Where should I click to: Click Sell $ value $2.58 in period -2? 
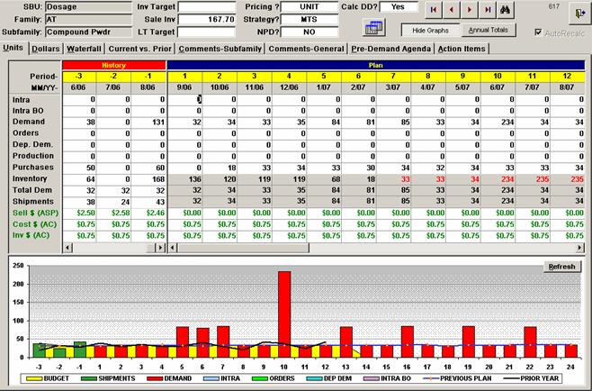(113, 213)
